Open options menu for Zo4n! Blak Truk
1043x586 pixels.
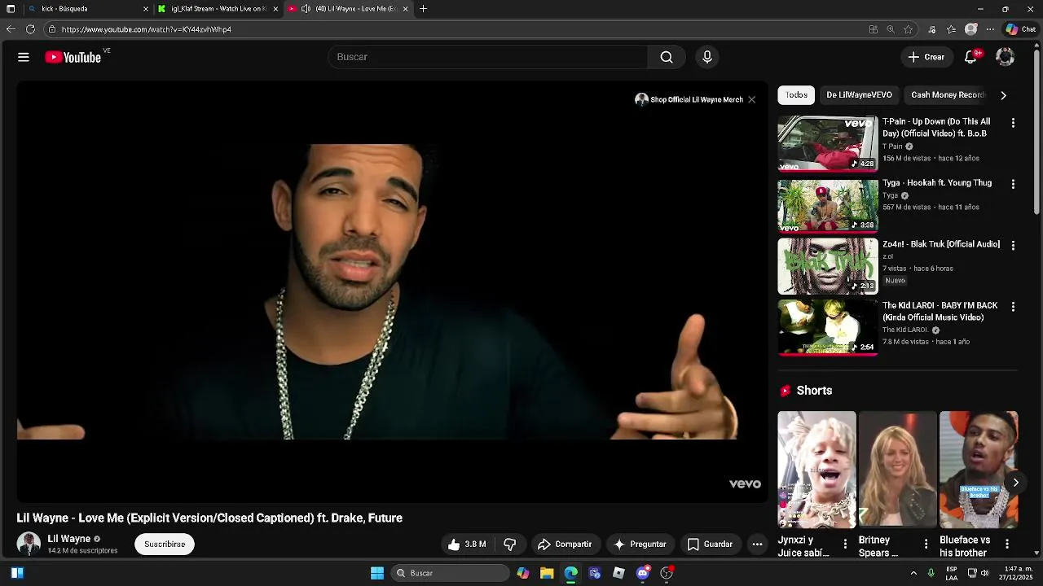point(1013,245)
